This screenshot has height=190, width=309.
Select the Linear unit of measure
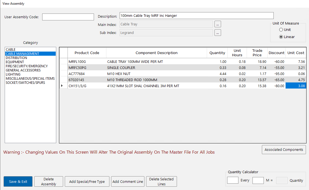pyautogui.click(x=281, y=37)
